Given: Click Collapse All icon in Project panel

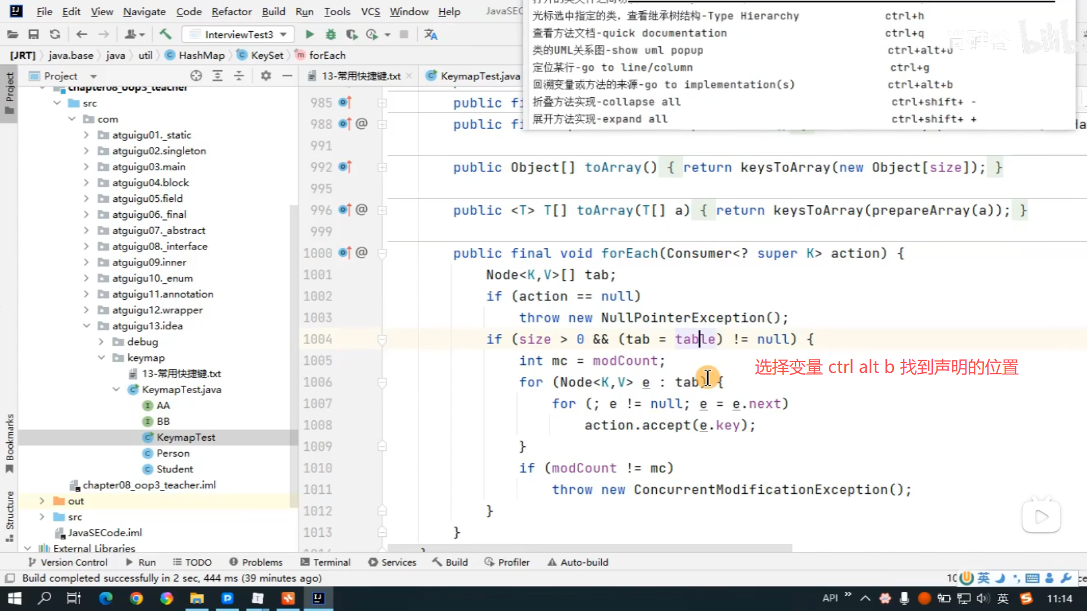Looking at the screenshot, I should pyautogui.click(x=239, y=76).
